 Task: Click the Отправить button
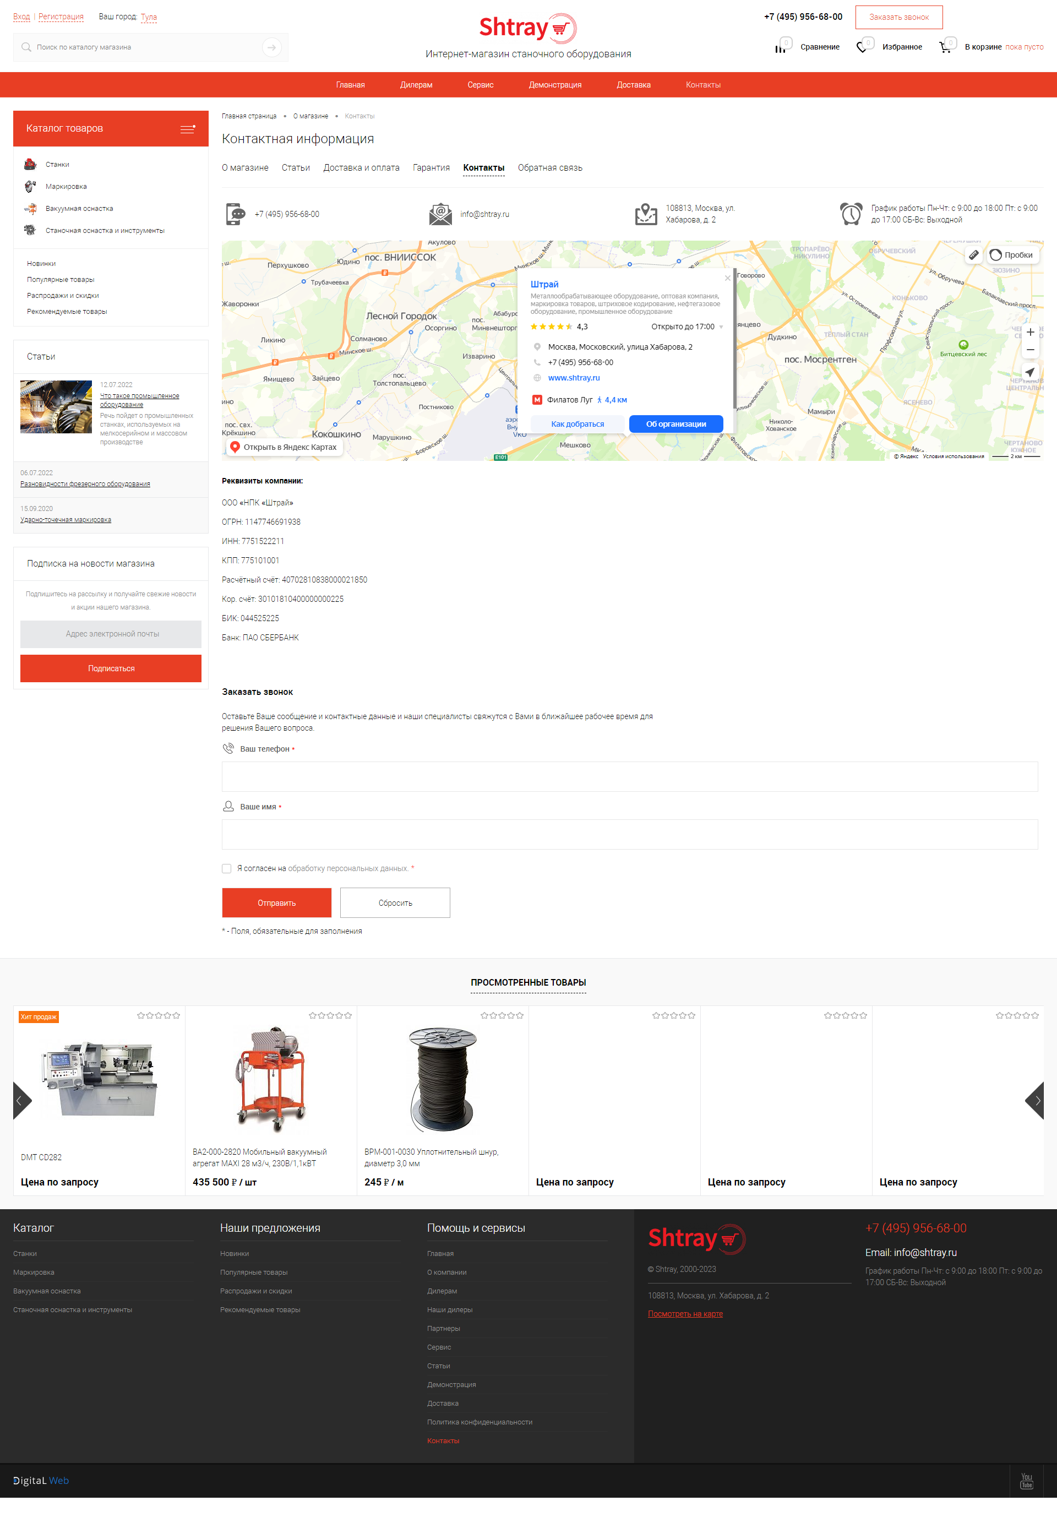[276, 902]
